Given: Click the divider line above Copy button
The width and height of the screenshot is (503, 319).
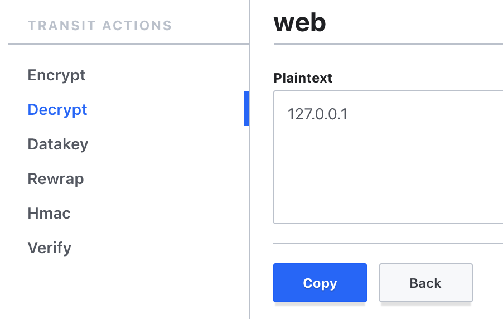Looking at the screenshot, I should [x=388, y=244].
